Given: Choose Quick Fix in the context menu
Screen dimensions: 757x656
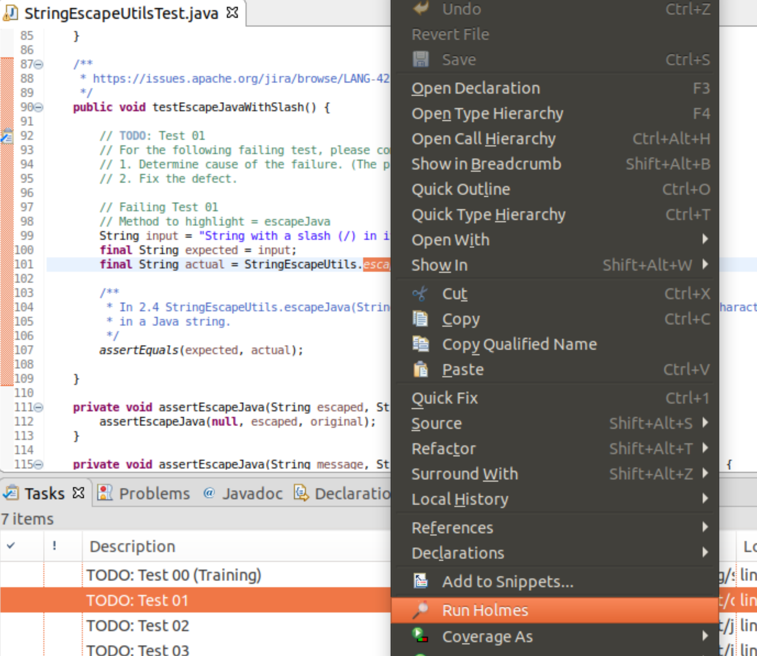Looking at the screenshot, I should tap(444, 398).
